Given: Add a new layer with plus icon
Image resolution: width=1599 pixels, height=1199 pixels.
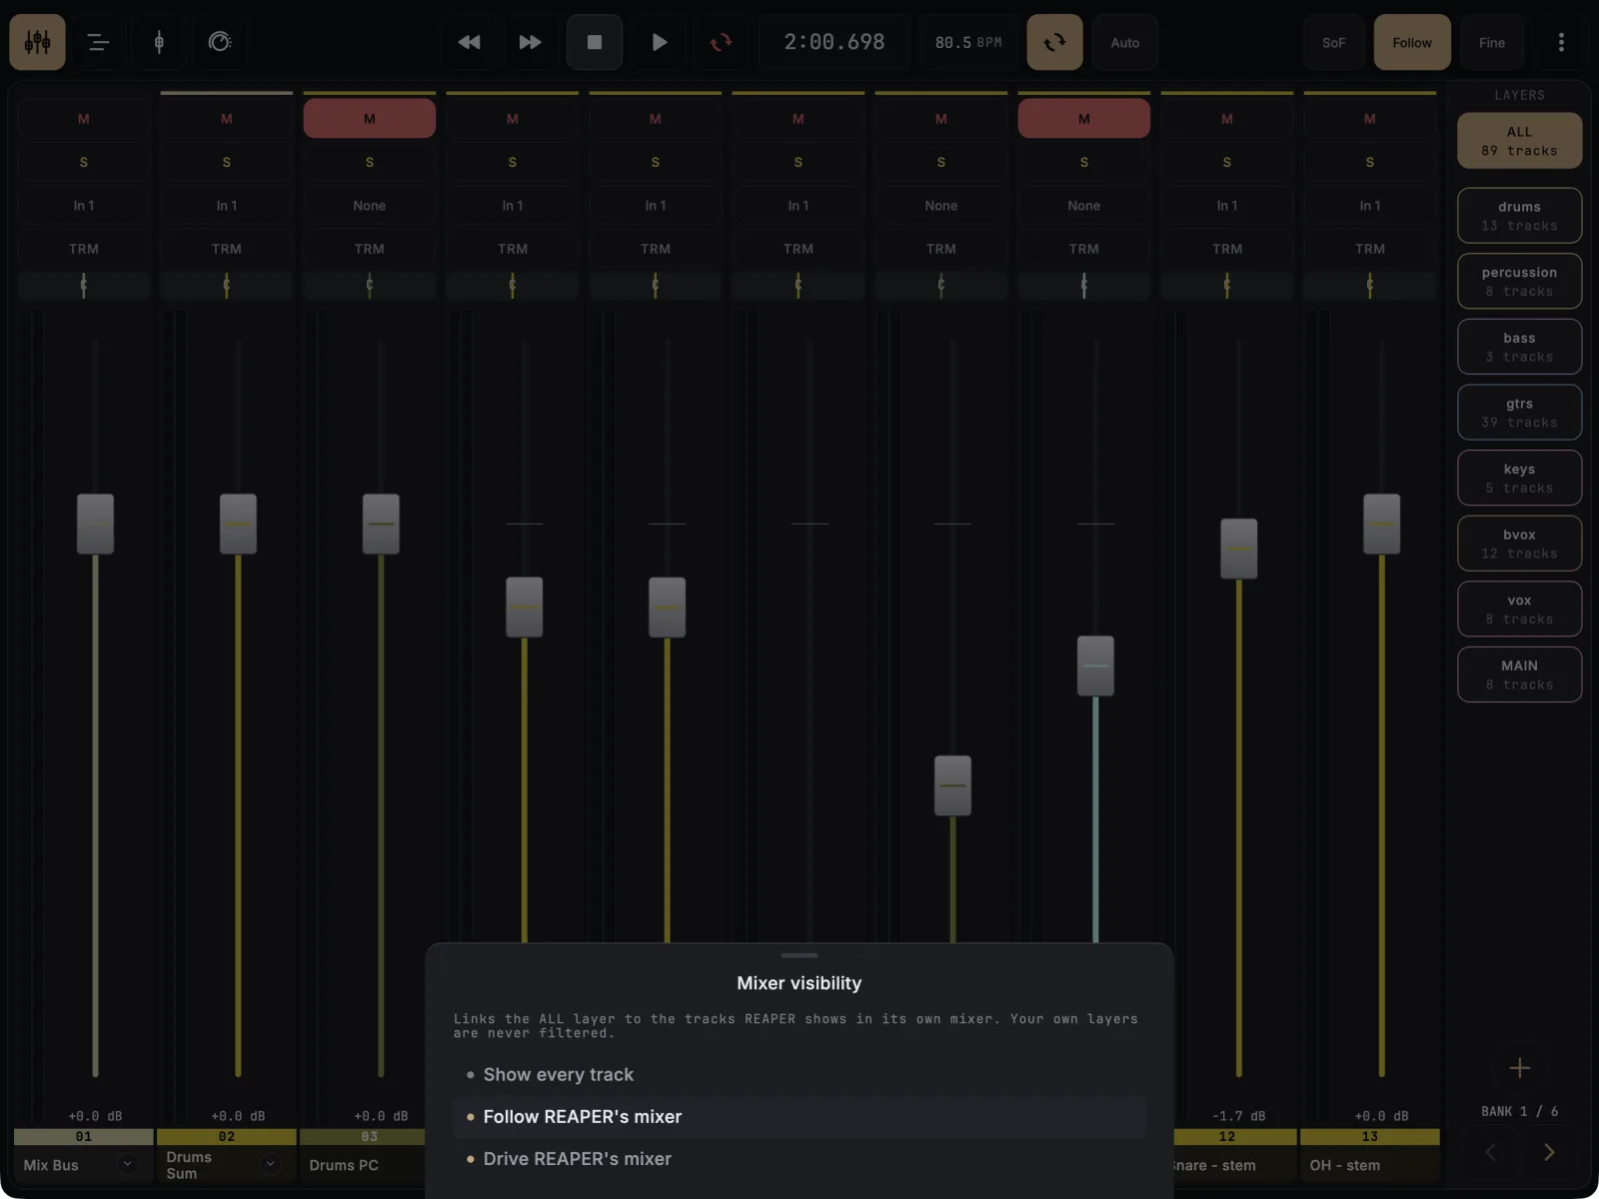Looking at the screenshot, I should (1519, 1067).
